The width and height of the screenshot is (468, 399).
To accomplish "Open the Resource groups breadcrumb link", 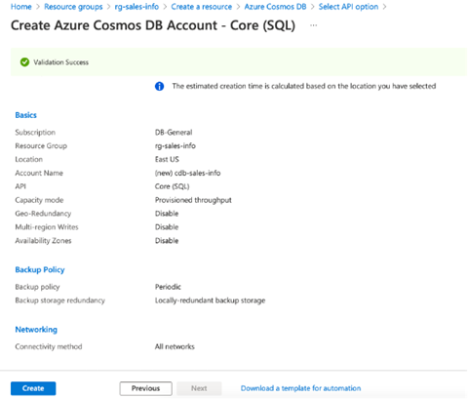I will (73, 7).
